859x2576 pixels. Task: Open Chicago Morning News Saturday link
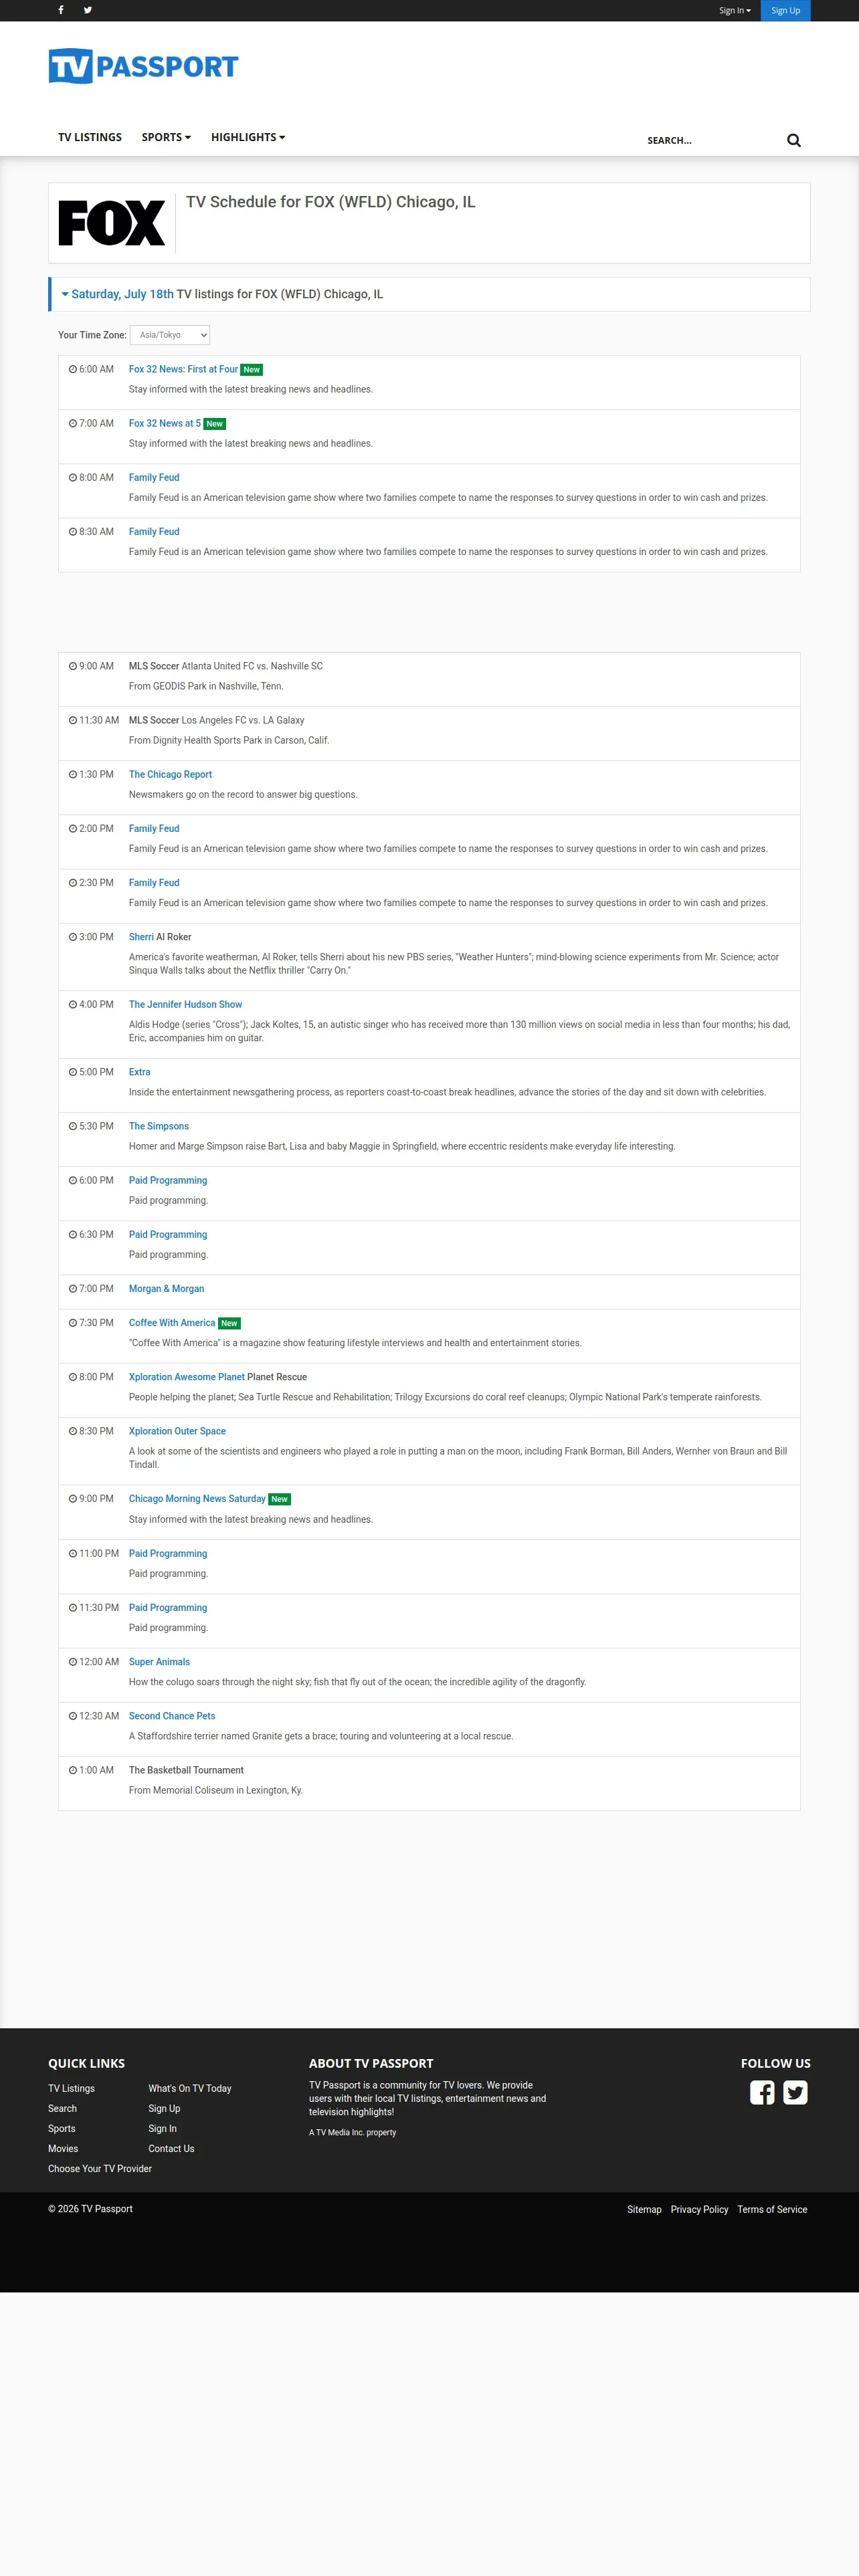click(197, 1498)
